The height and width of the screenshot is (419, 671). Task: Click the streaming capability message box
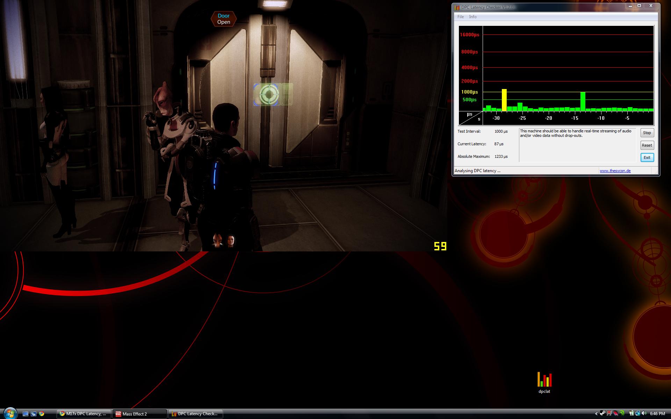point(577,145)
